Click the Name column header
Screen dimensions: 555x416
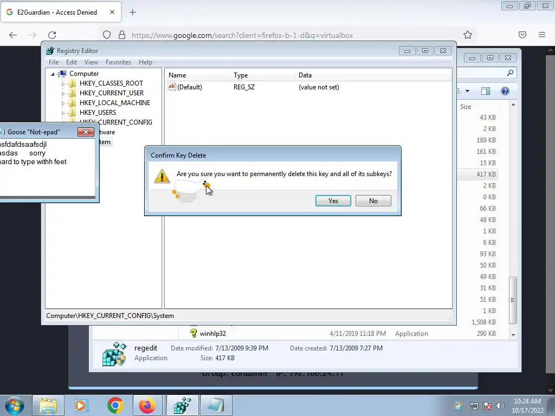pos(197,75)
